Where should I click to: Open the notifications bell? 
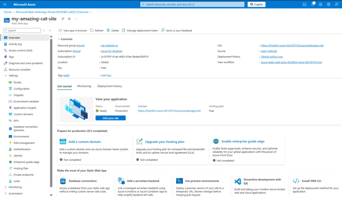[313, 4]
